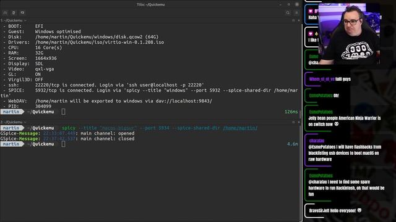This screenshot has height=222, width=396.
Task: Click the '4.6m' duration indicator
Action: (x=293, y=144)
